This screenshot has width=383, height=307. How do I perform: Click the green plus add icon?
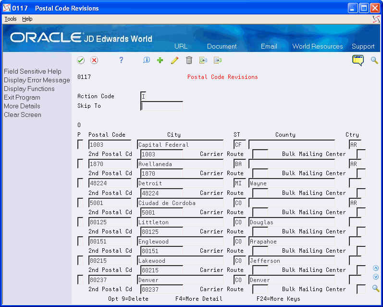pos(160,60)
